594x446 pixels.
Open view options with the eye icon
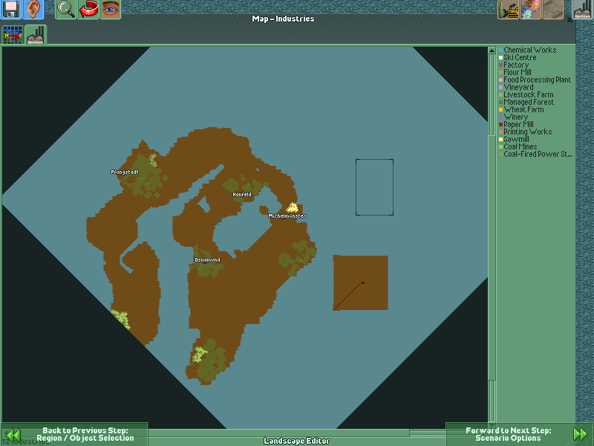111,9
